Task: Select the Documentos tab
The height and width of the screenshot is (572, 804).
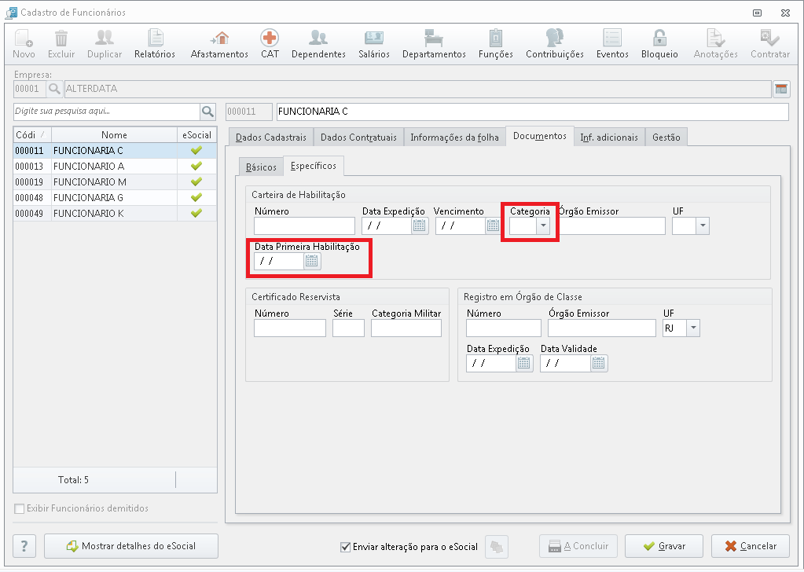Action: tap(539, 136)
